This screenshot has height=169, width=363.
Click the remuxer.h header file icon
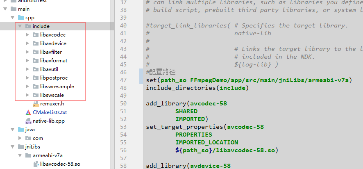(36, 104)
